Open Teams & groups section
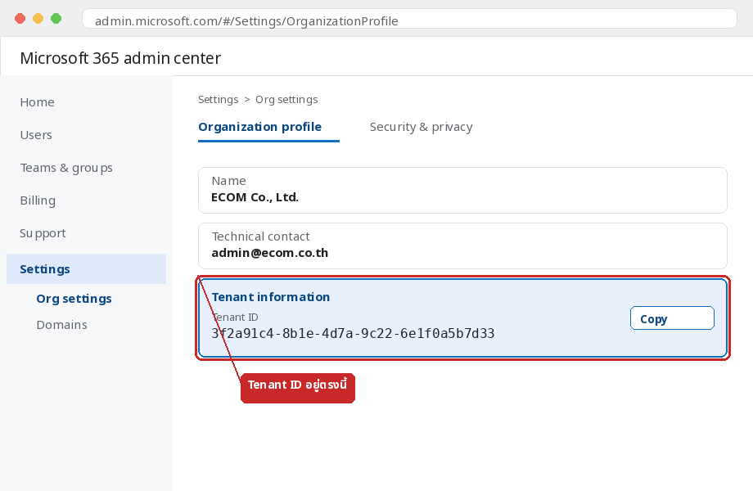The image size is (753, 491). pos(66,168)
